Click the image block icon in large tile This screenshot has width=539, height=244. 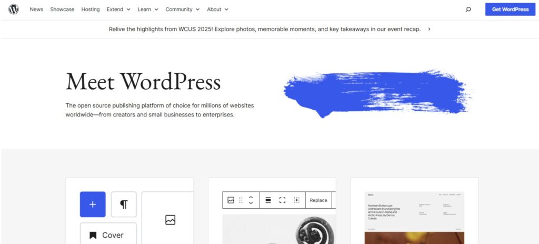click(170, 220)
